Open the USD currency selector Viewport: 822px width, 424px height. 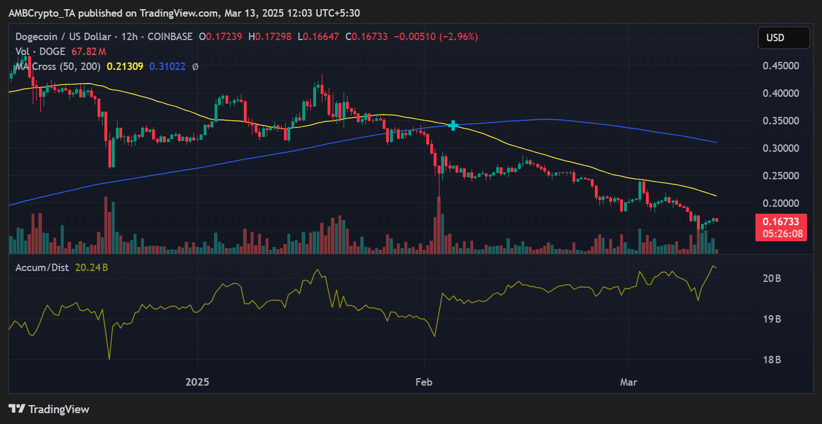(x=784, y=38)
